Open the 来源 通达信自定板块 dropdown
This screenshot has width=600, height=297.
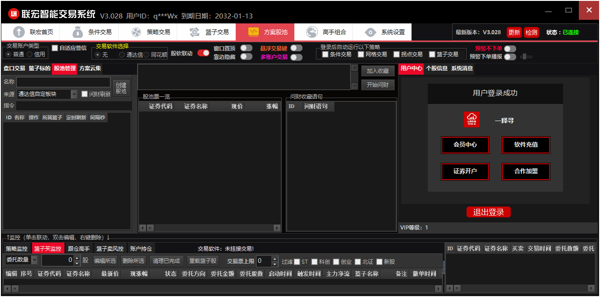(x=74, y=94)
